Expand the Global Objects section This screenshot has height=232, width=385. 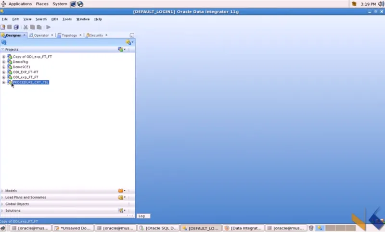(x=2, y=204)
